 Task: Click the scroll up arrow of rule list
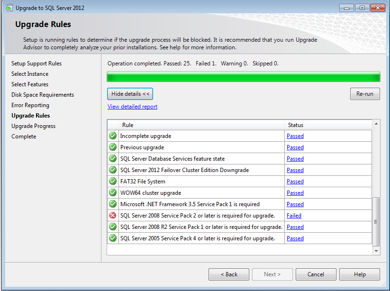376,124
